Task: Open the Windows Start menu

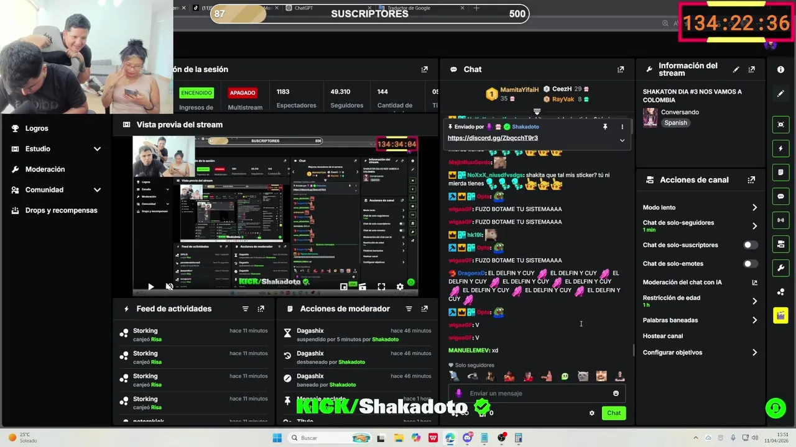Action: point(277,438)
